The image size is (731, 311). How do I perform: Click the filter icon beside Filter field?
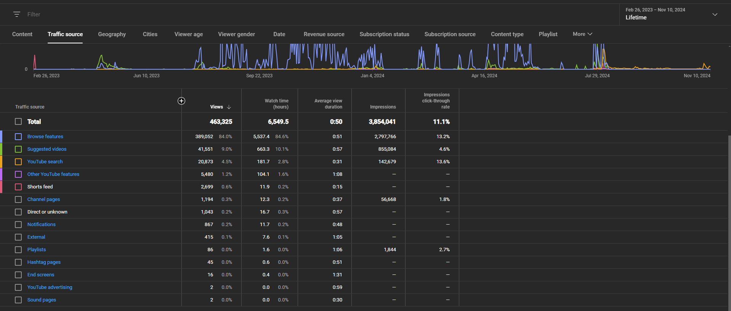(17, 14)
